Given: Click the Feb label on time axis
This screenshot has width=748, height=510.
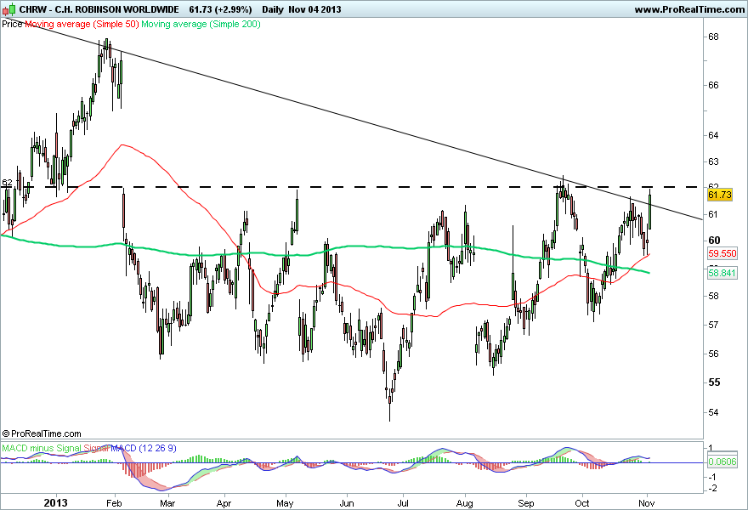Looking at the screenshot, I should click(x=115, y=503).
